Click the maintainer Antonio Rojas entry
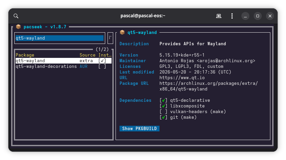The width and height of the screenshot is (286, 160). pos(207,61)
